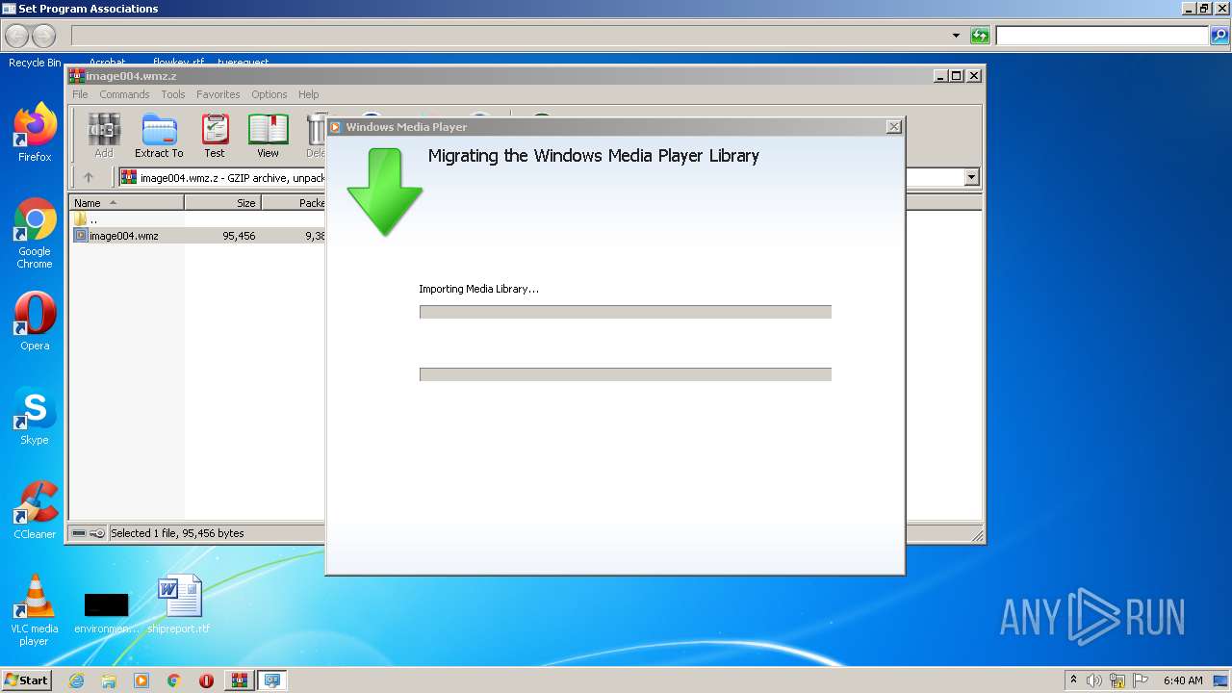The height and width of the screenshot is (693, 1232).
Task: Click the blue search magnifier button
Action: 1219,36
